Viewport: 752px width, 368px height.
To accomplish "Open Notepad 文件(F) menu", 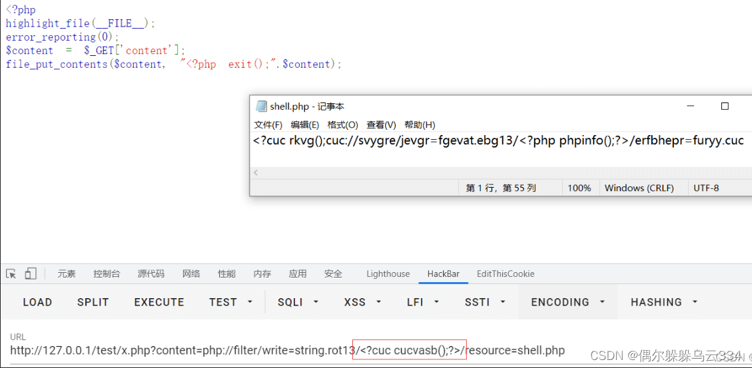I will coord(268,125).
